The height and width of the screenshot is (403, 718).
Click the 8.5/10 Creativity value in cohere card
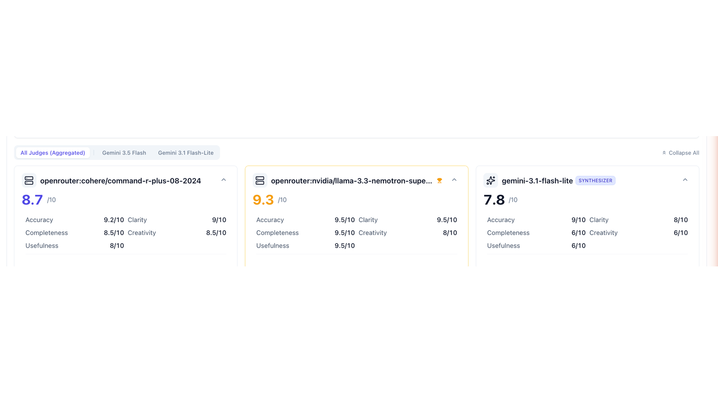[216, 233]
